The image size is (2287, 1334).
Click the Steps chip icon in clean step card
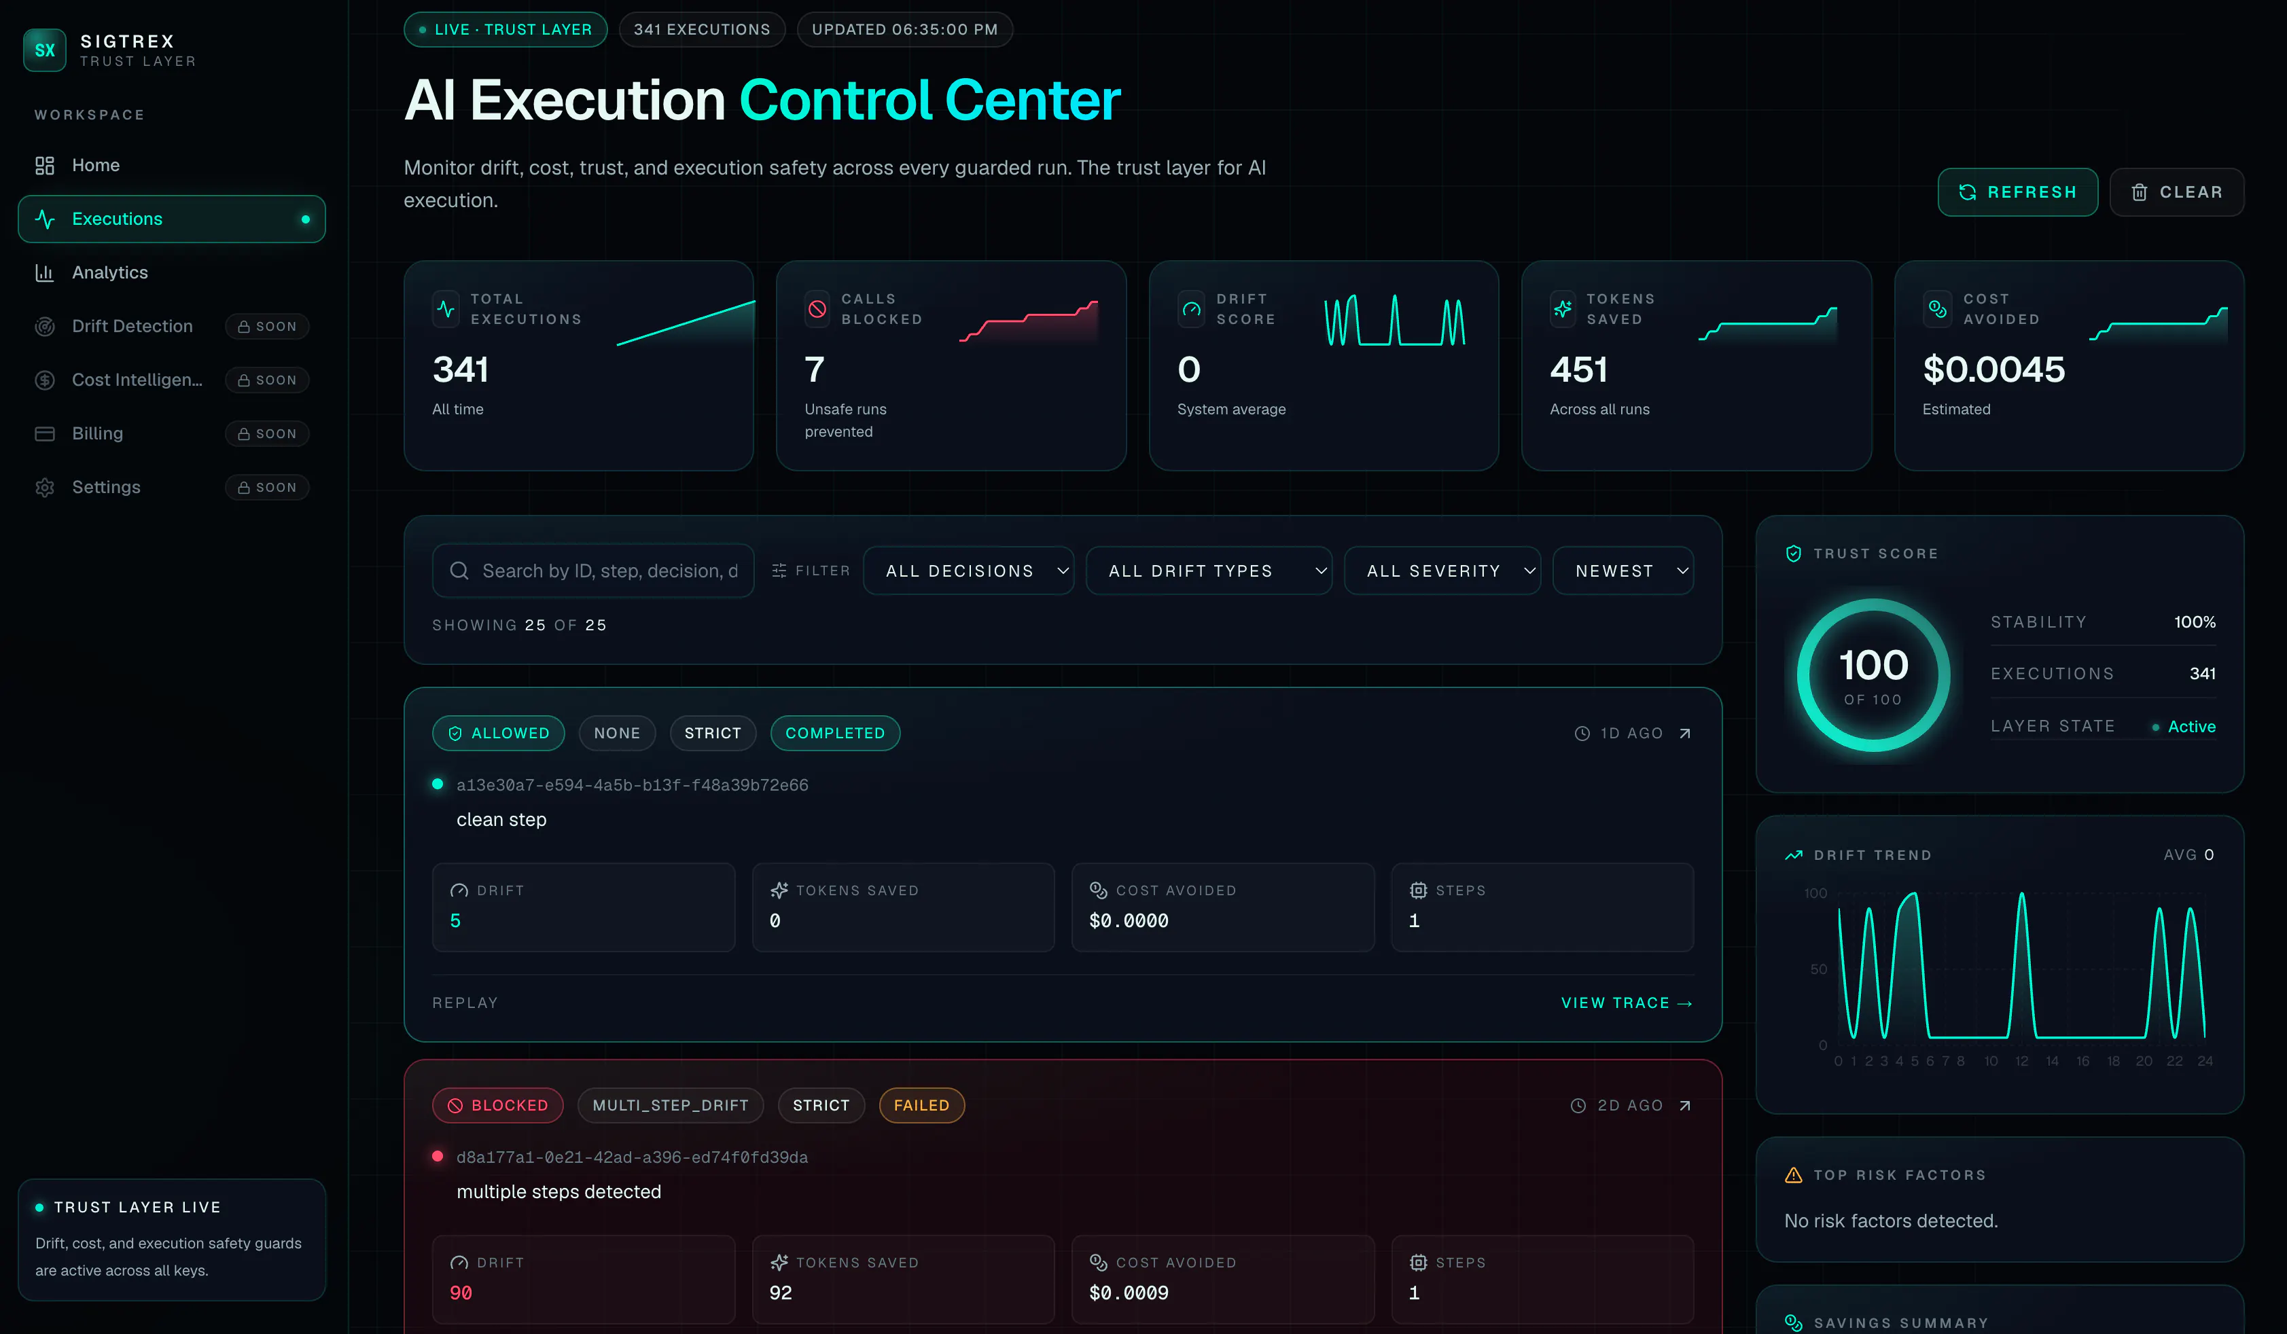pyautogui.click(x=1419, y=891)
